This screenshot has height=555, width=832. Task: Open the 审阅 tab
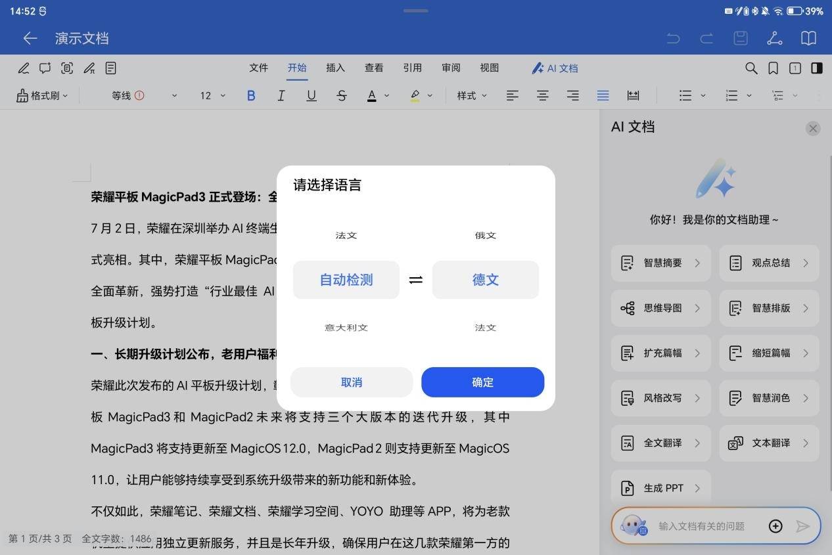tap(451, 68)
